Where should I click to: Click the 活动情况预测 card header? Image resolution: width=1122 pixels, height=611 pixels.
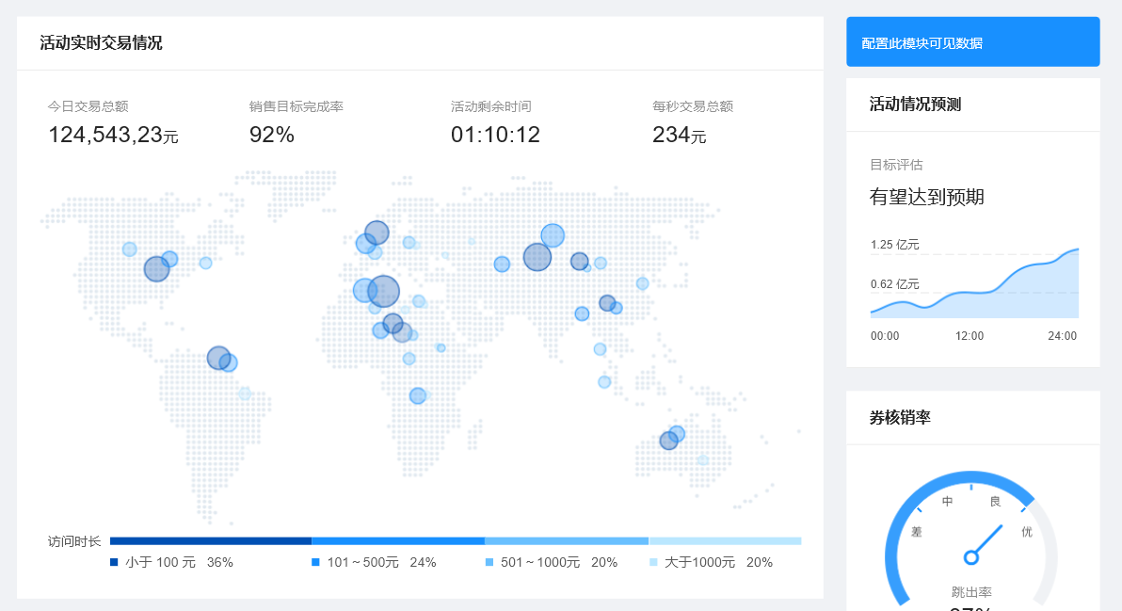[915, 105]
